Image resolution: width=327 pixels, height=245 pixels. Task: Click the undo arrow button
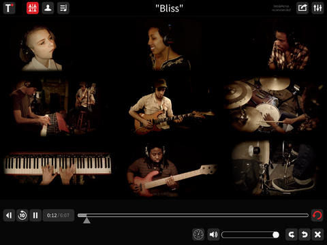point(305,234)
